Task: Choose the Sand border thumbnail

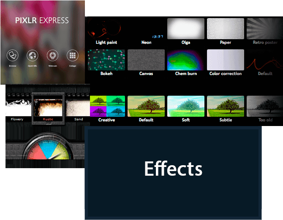Action: click(78, 107)
